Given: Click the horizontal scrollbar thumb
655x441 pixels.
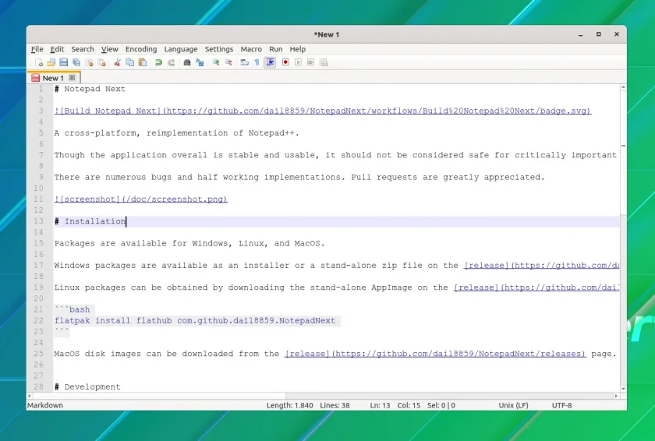Looking at the screenshot, I should [x=160, y=396].
